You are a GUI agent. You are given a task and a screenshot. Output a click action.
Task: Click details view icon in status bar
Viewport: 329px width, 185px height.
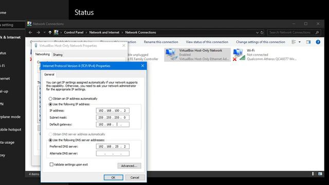tap(313, 174)
